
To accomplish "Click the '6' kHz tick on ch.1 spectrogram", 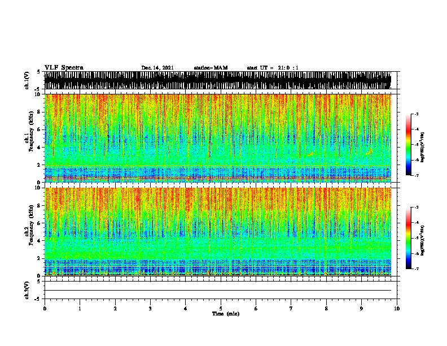I will 40,129.
